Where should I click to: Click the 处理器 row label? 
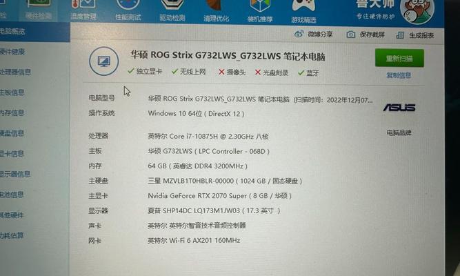[x=99, y=136]
